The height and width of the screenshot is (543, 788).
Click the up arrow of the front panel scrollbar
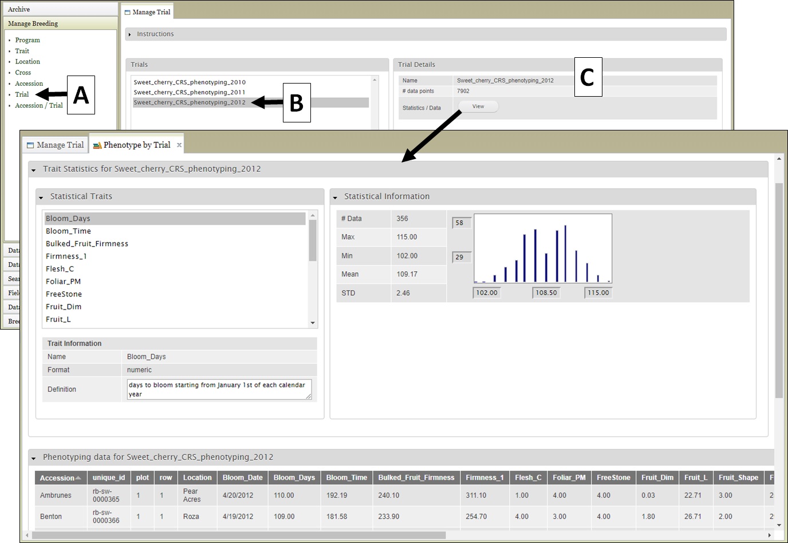point(779,158)
